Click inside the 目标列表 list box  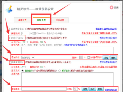tap(67, 50)
